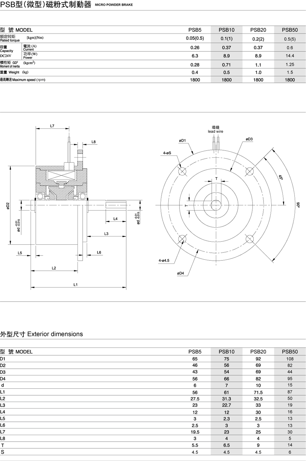Click T value '5.5' for PSB5

pyautogui.click(x=195, y=445)
